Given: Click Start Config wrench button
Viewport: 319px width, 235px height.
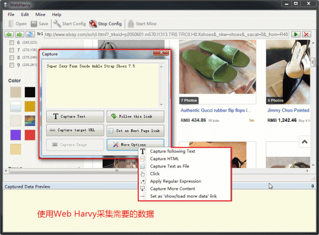Looking at the screenshot, I should coord(70,24).
